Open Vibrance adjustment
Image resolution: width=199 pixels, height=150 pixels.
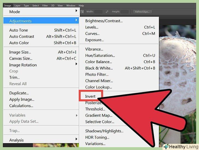[x=119, y=49]
